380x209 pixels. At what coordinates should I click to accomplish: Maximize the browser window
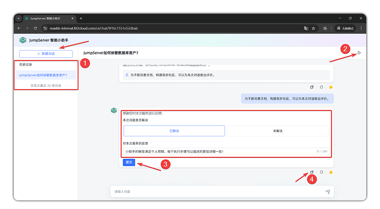[350, 18]
